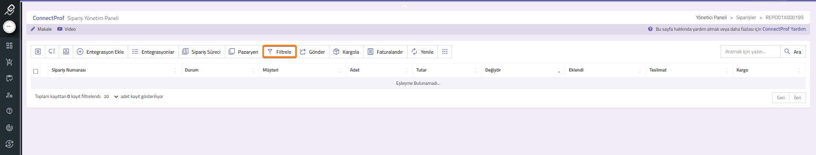Image resolution: width=816 pixels, height=155 pixels.
Task: Click the Geri pagination button
Action: (781, 98)
